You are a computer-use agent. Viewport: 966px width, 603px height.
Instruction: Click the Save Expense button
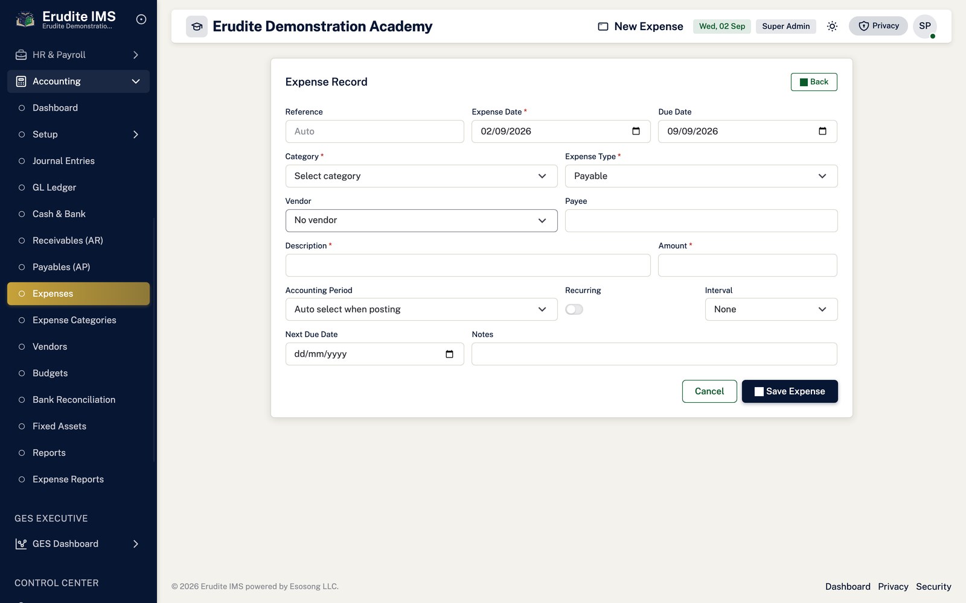[x=790, y=391]
